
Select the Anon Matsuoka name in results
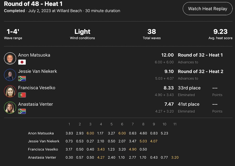pos(34,55)
